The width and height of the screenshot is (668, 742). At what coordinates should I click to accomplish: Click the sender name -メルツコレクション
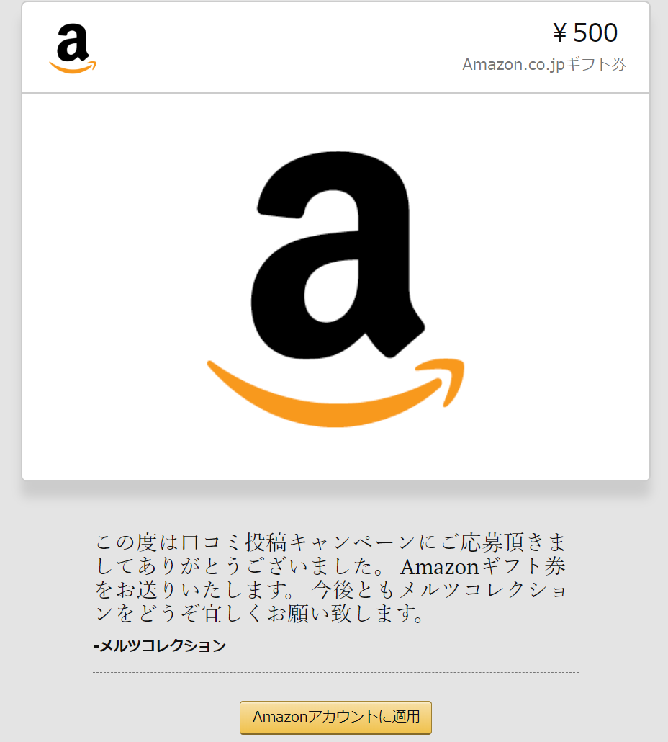click(159, 645)
